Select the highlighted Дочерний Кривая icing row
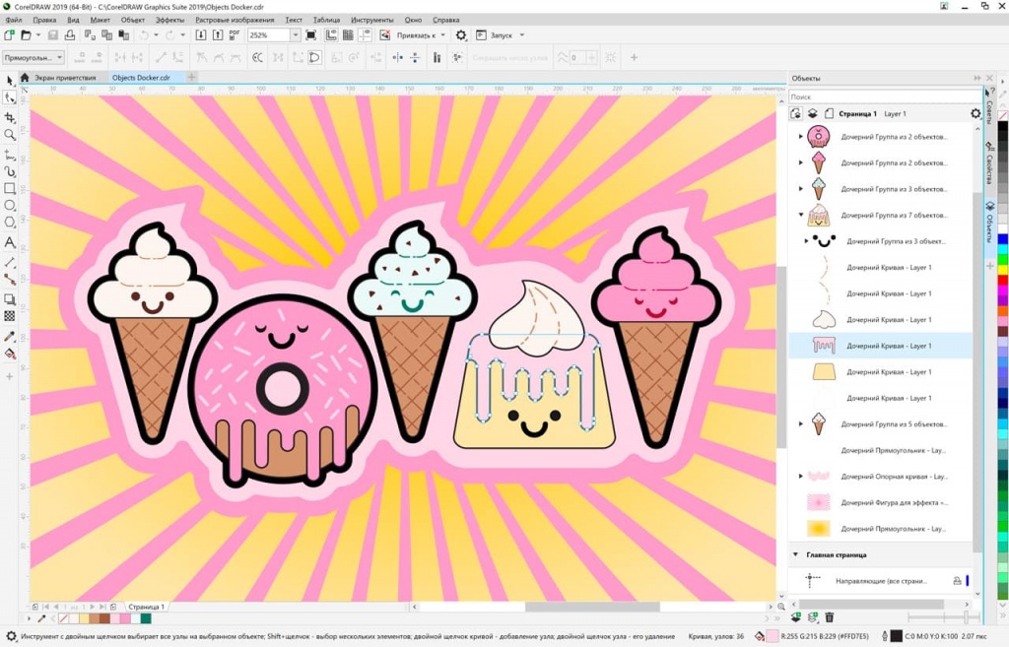The height and width of the screenshot is (647, 1009). 880,346
